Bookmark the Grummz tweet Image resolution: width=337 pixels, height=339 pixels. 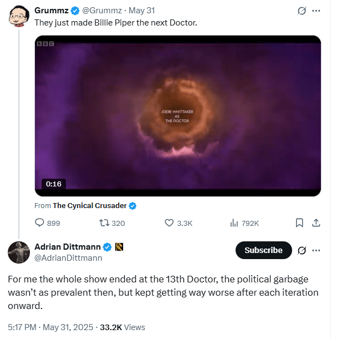[299, 223]
